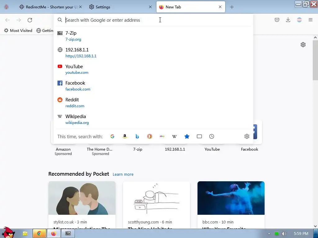The image size is (318, 238).
Task: Search with Wikipedia one-off icon
Action: click(x=175, y=136)
